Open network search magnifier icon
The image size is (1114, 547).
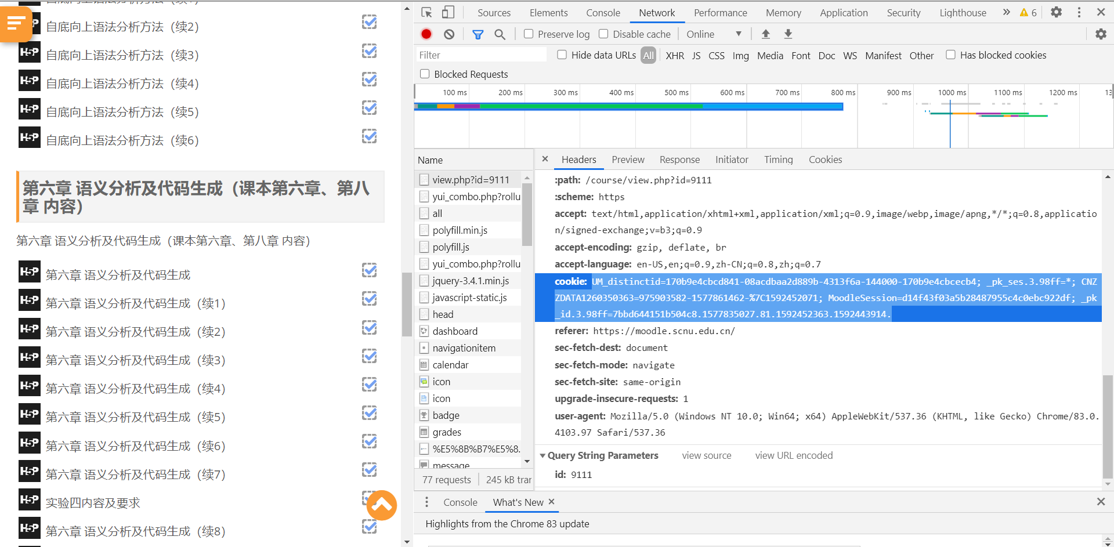500,34
